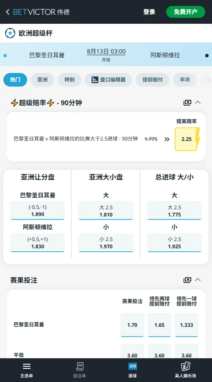Select boosted odds 2.25
Screen dimensions: 212x382
[187, 139]
